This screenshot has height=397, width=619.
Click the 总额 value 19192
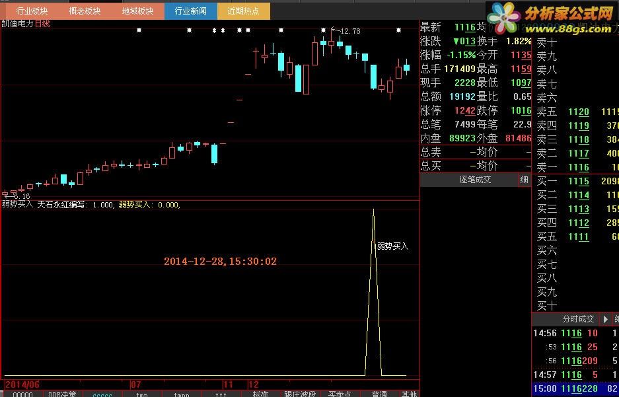coord(462,96)
